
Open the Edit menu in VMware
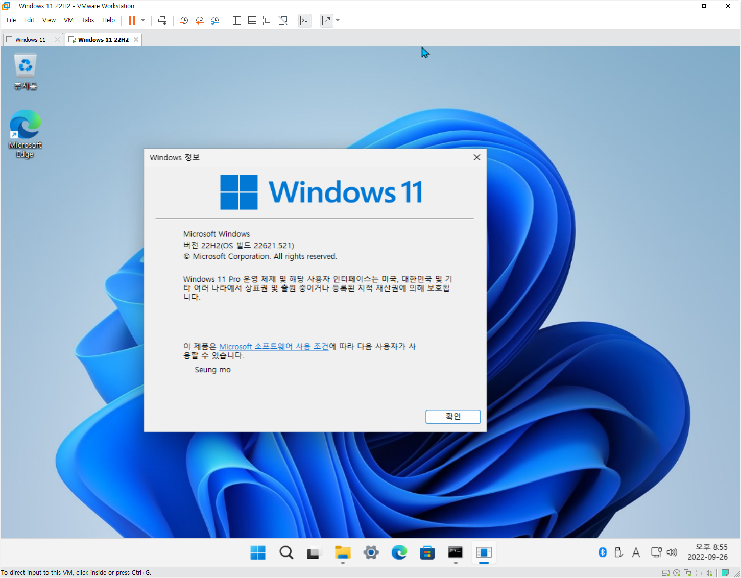[x=29, y=20]
